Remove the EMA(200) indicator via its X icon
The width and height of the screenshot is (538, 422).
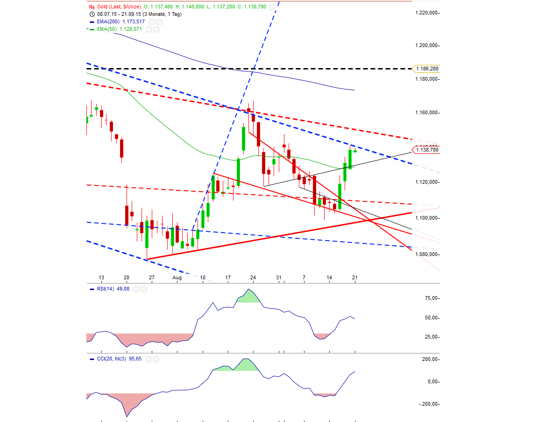(x=159, y=22)
